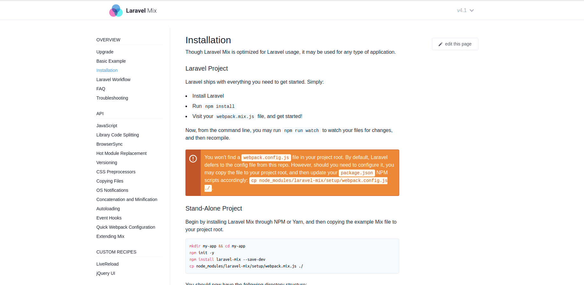Go to Autoloading page
Viewport: 584px width, 285px height.
[x=108, y=209]
